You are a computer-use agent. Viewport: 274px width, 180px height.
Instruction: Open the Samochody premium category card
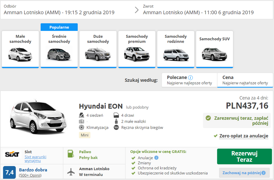coord(137,49)
